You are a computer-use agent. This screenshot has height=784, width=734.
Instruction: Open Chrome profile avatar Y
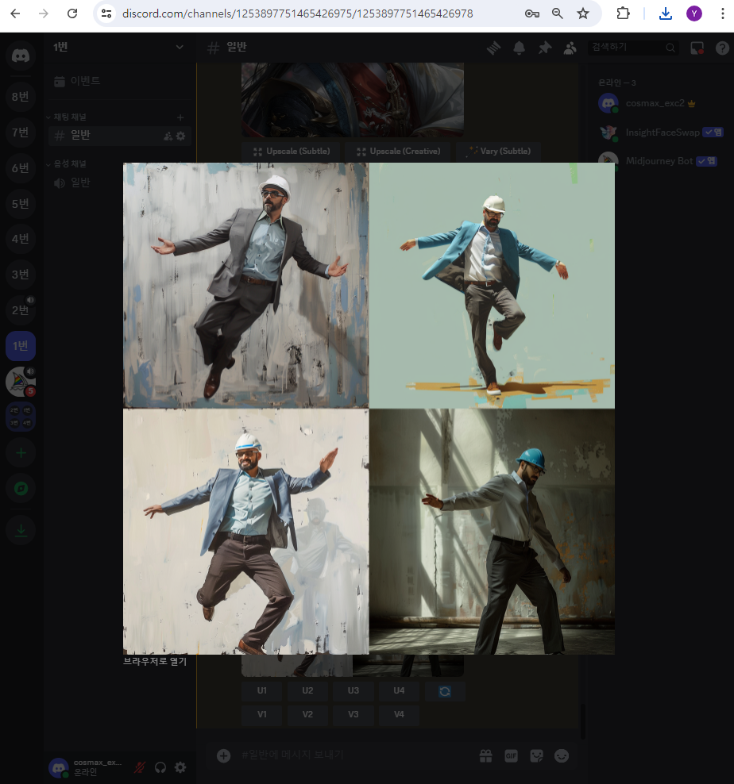(694, 13)
